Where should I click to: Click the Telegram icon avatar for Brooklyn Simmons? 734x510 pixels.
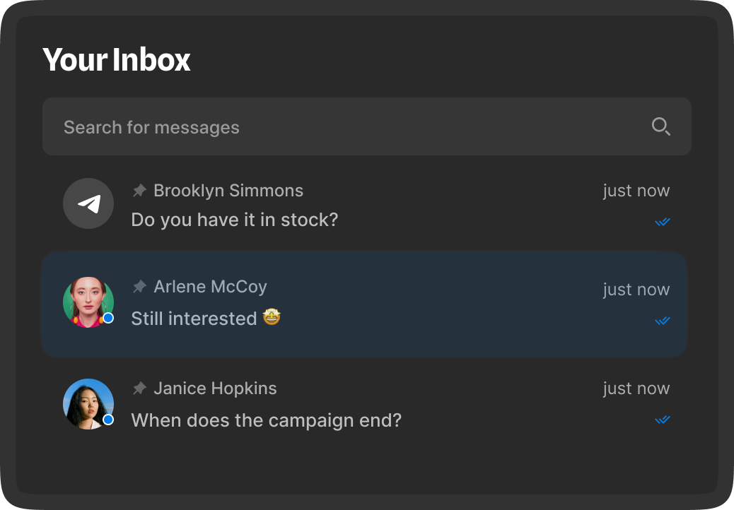pos(88,203)
